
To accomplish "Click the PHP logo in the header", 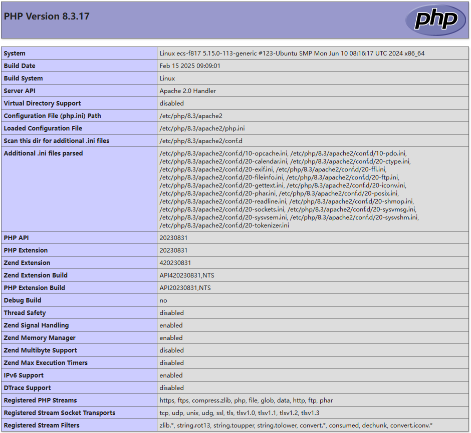I will 435,20.
